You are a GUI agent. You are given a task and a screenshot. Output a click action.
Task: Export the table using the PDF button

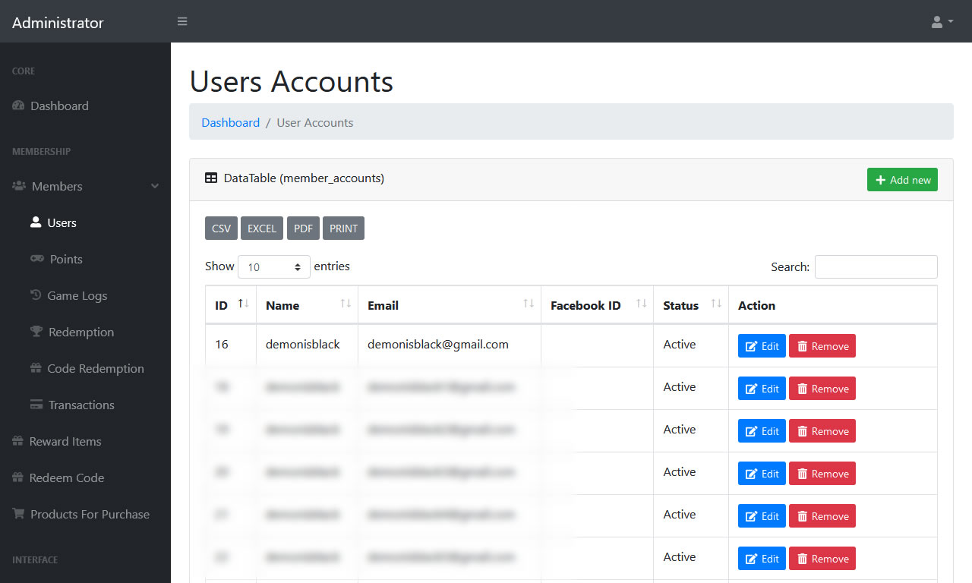coord(303,228)
